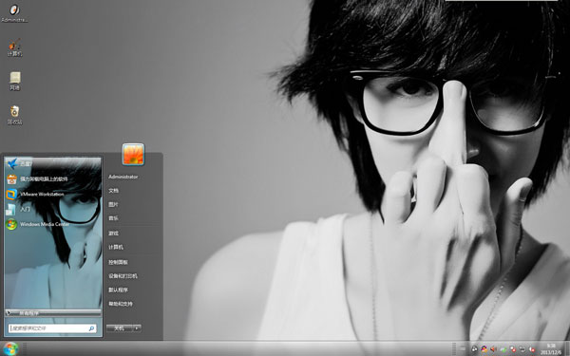The height and width of the screenshot is (356, 570).
Task: Open the Windows Start orb
Action: point(10,348)
